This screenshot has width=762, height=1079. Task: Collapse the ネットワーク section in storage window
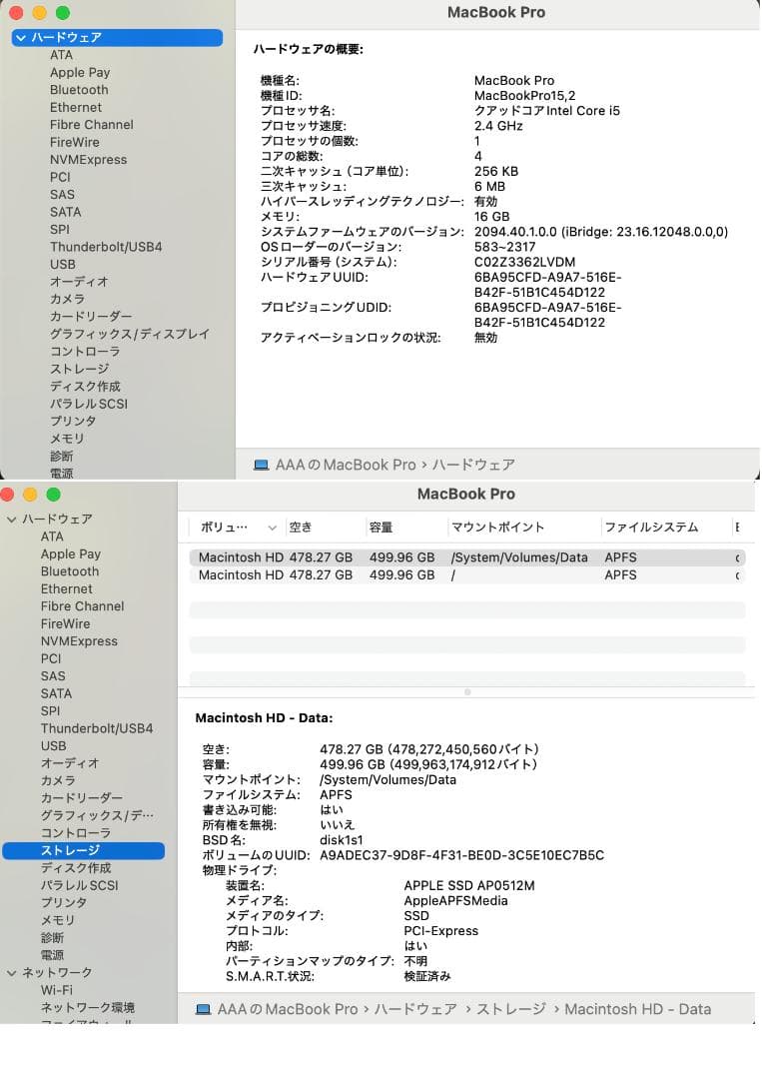12,973
